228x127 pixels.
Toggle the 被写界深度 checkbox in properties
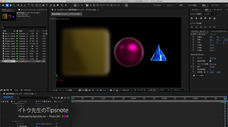pyautogui.click(x=210, y=61)
